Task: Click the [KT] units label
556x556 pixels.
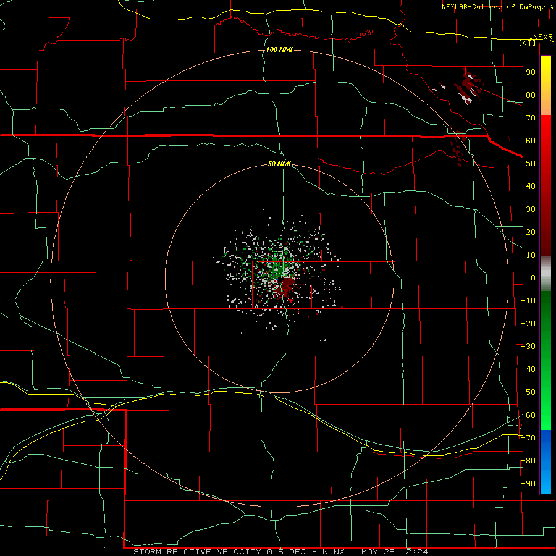Action: pyautogui.click(x=528, y=43)
